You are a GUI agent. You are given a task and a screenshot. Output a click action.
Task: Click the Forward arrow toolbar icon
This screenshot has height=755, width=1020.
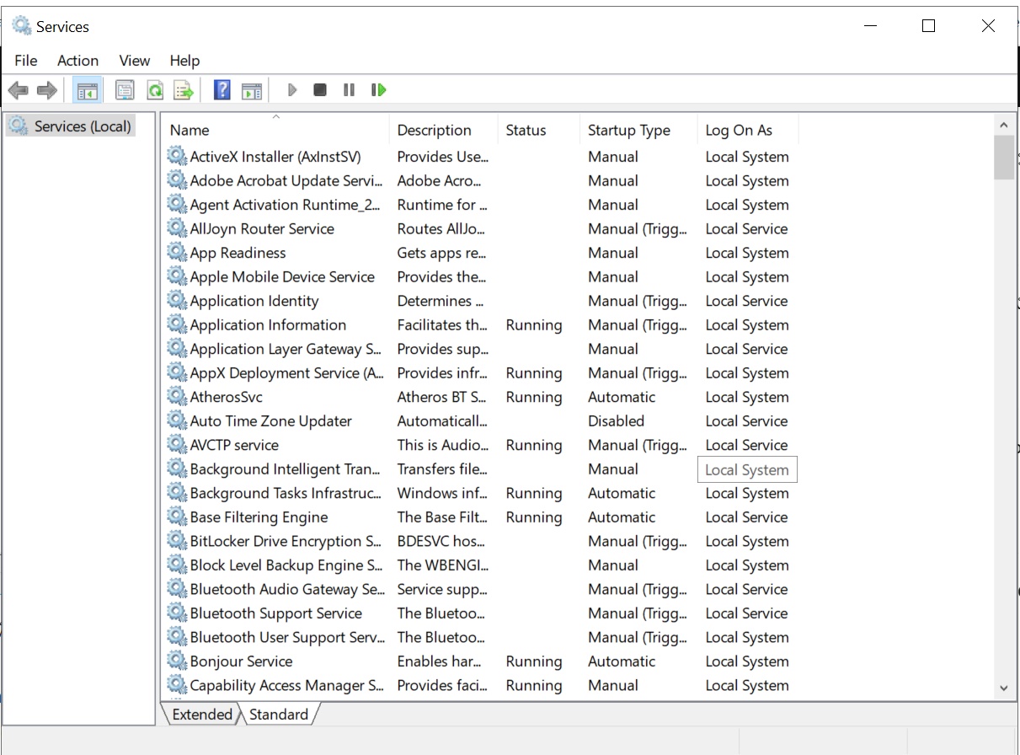point(47,89)
